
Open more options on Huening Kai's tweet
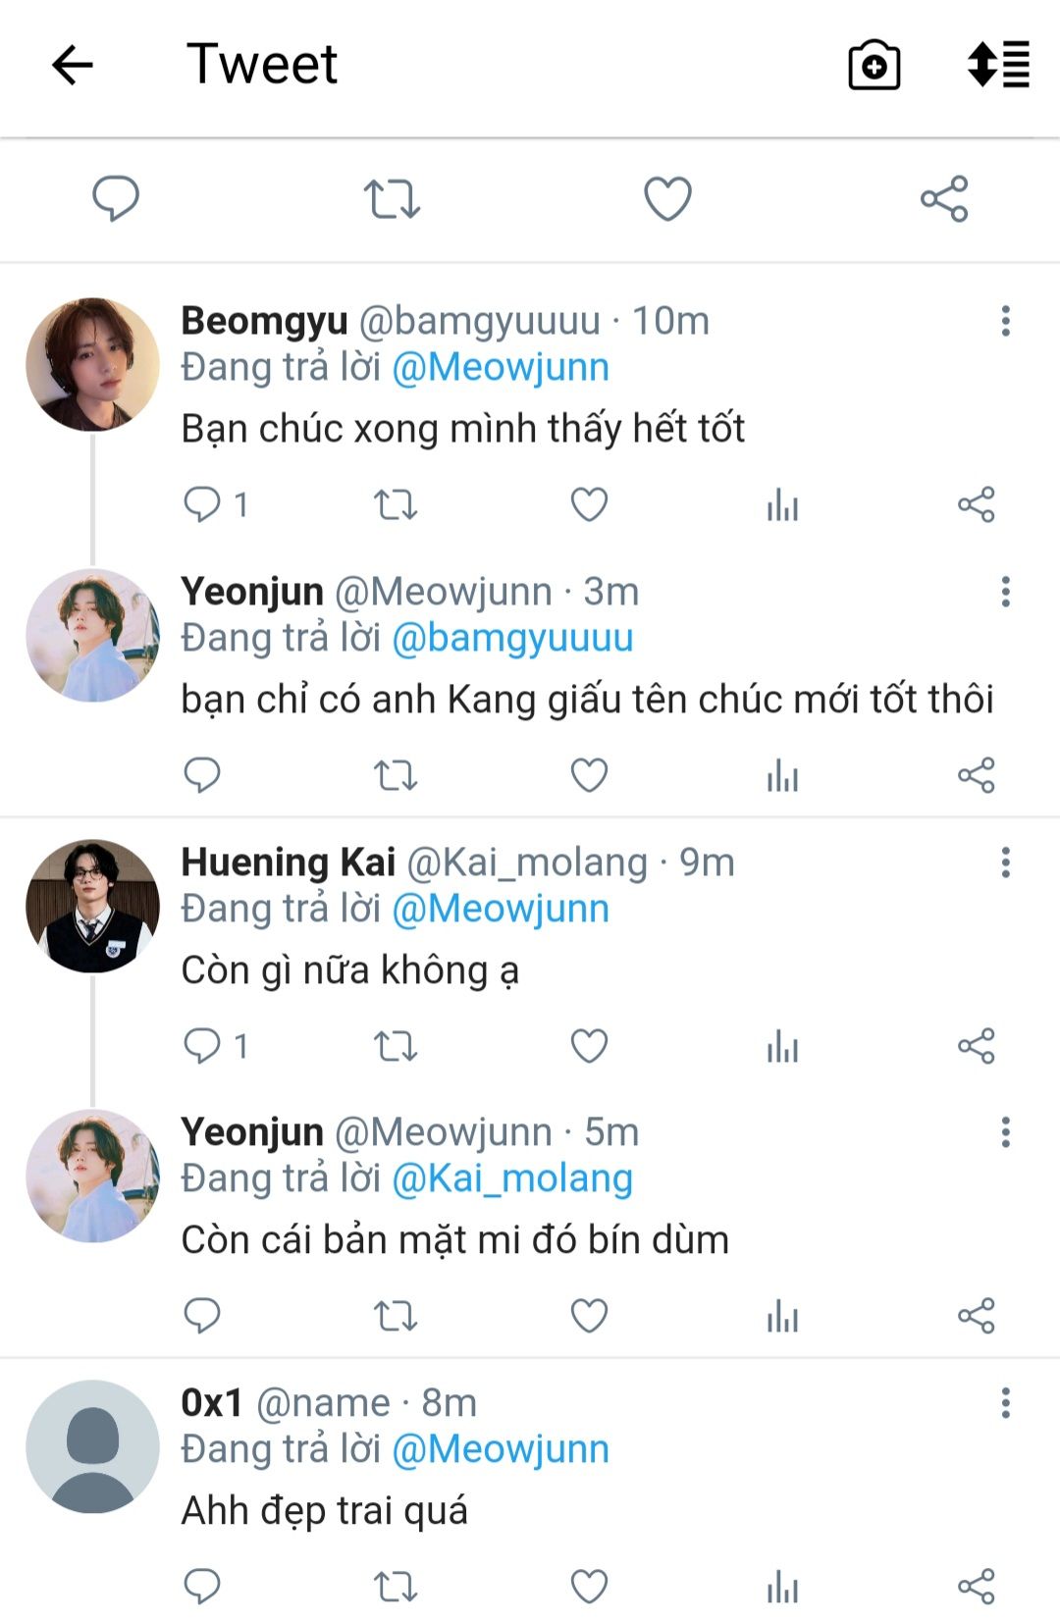click(x=1005, y=863)
